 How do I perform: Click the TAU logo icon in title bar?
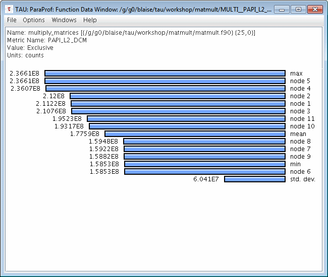click(9, 10)
